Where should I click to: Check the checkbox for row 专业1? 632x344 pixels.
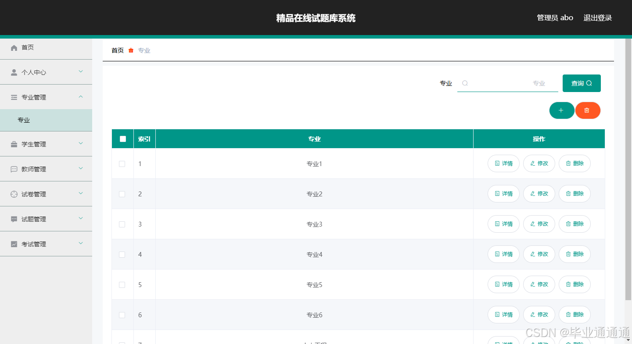[x=122, y=164]
